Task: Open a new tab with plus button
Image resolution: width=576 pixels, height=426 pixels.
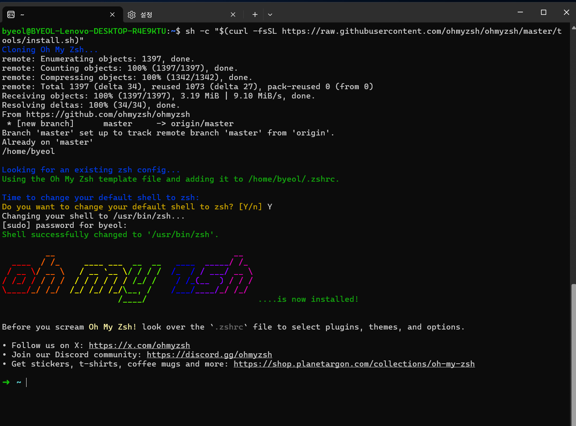Action: (255, 14)
